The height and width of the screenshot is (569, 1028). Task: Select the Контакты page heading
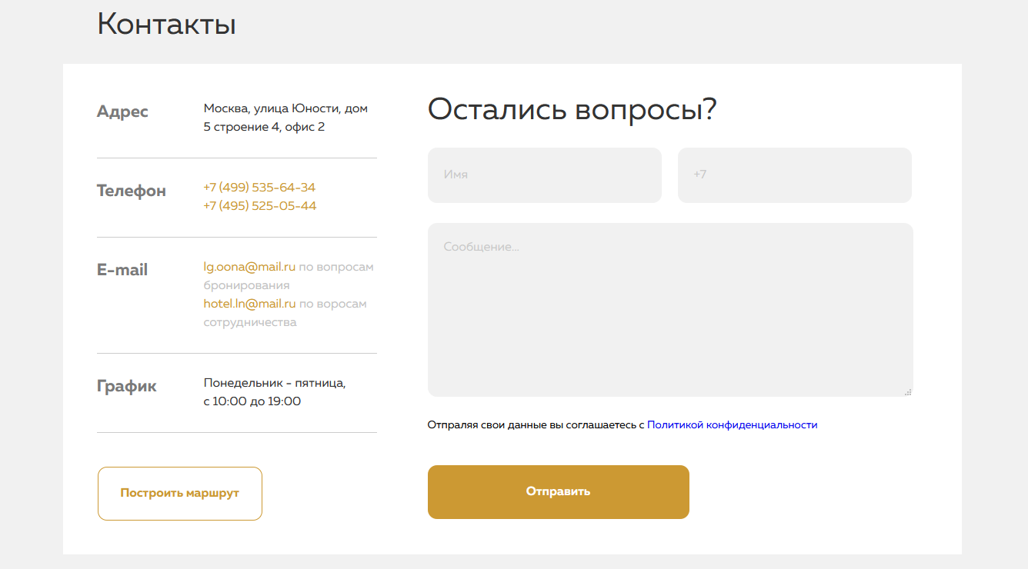click(x=166, y=24)
